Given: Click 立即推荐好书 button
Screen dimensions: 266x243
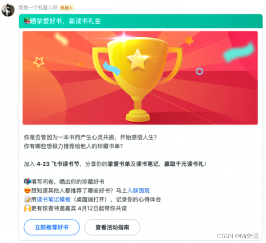Looking at the screenshot, I should click(52, 227).
